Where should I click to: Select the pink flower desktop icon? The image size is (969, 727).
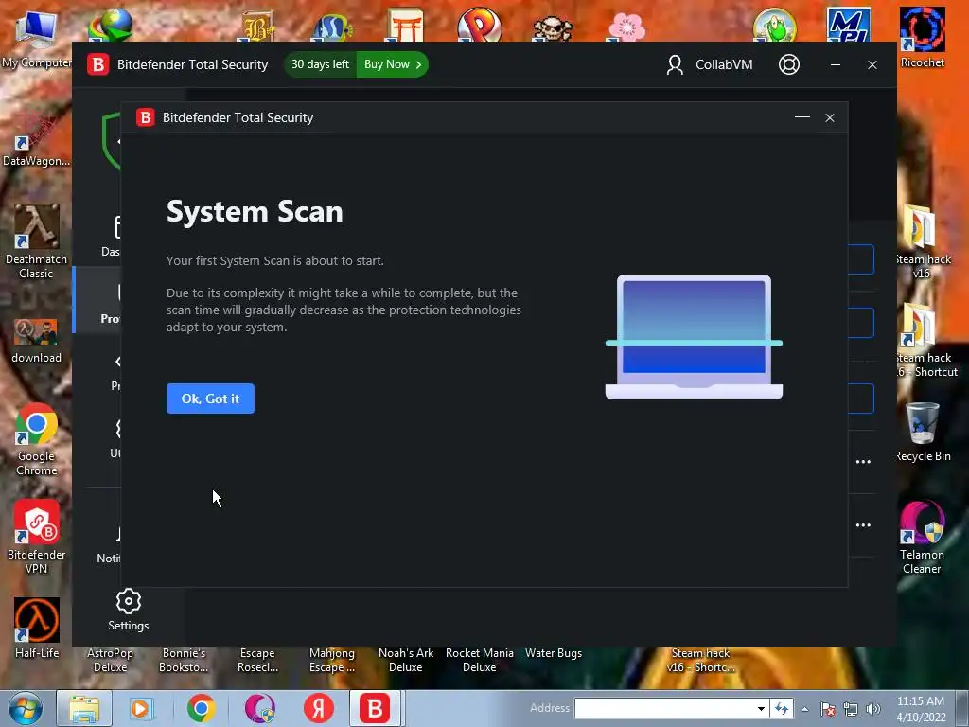[626, 27]
